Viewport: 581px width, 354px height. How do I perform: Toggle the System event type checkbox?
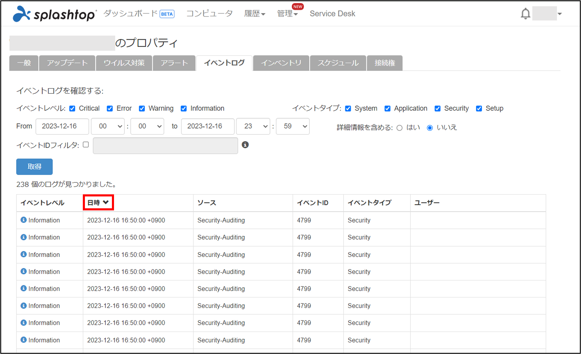tap(348, 109)
